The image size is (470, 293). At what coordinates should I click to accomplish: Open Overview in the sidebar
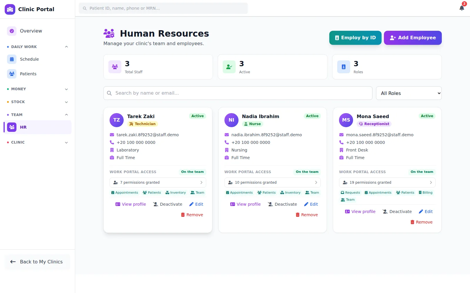coord(38,31)
